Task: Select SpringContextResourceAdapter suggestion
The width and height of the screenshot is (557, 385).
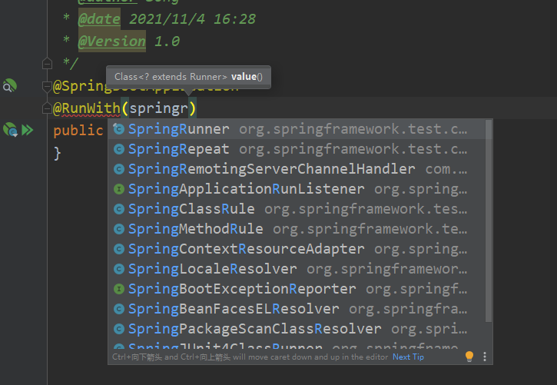Action: click(x=297, y=249)
